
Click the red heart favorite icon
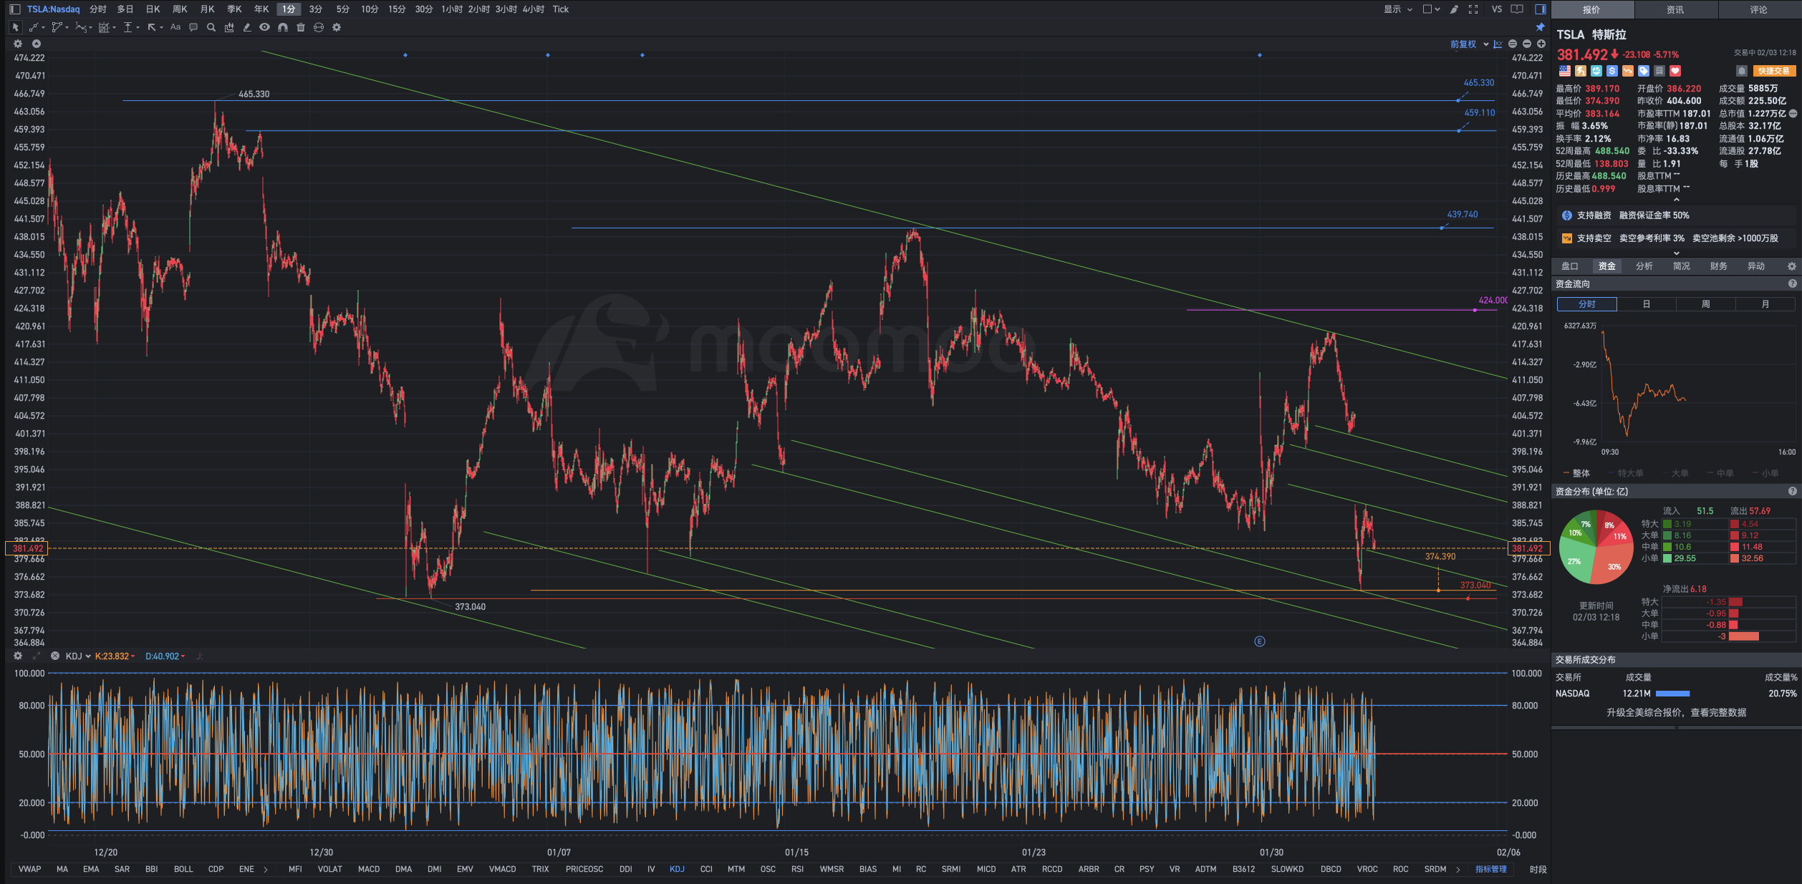coord(1675,71)
